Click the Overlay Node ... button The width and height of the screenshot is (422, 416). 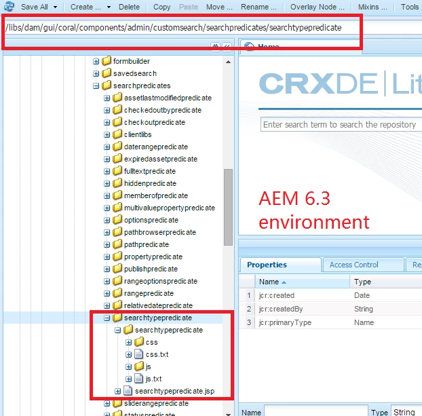[318, 7]
